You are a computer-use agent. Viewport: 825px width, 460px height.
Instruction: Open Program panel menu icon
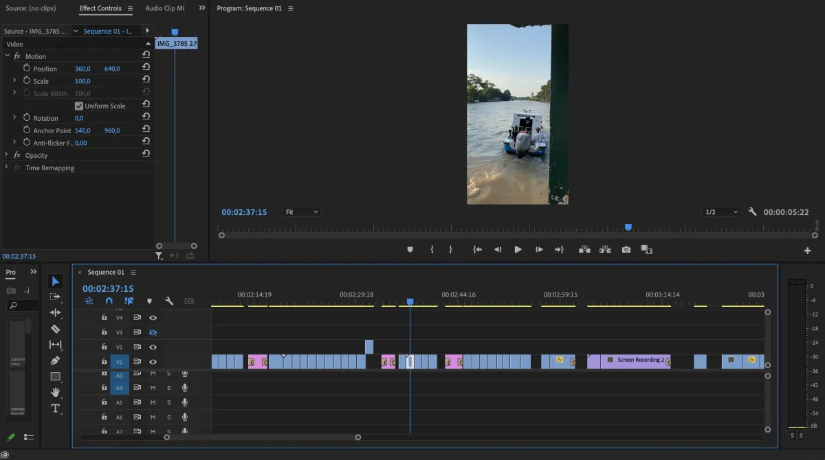tap(291, 8)
